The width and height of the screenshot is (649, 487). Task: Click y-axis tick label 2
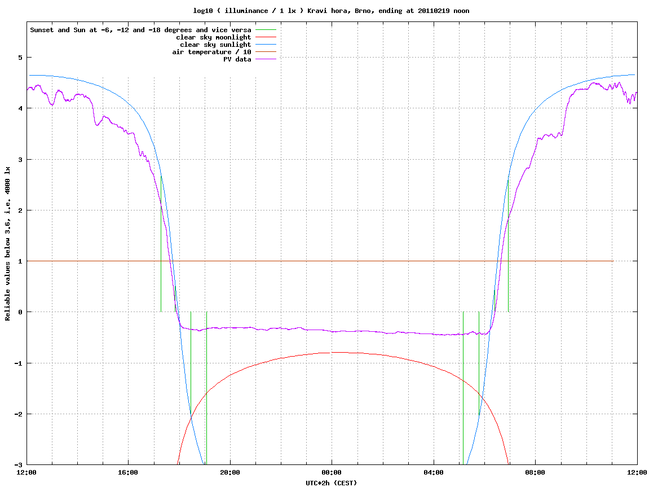tap(20, 210)
